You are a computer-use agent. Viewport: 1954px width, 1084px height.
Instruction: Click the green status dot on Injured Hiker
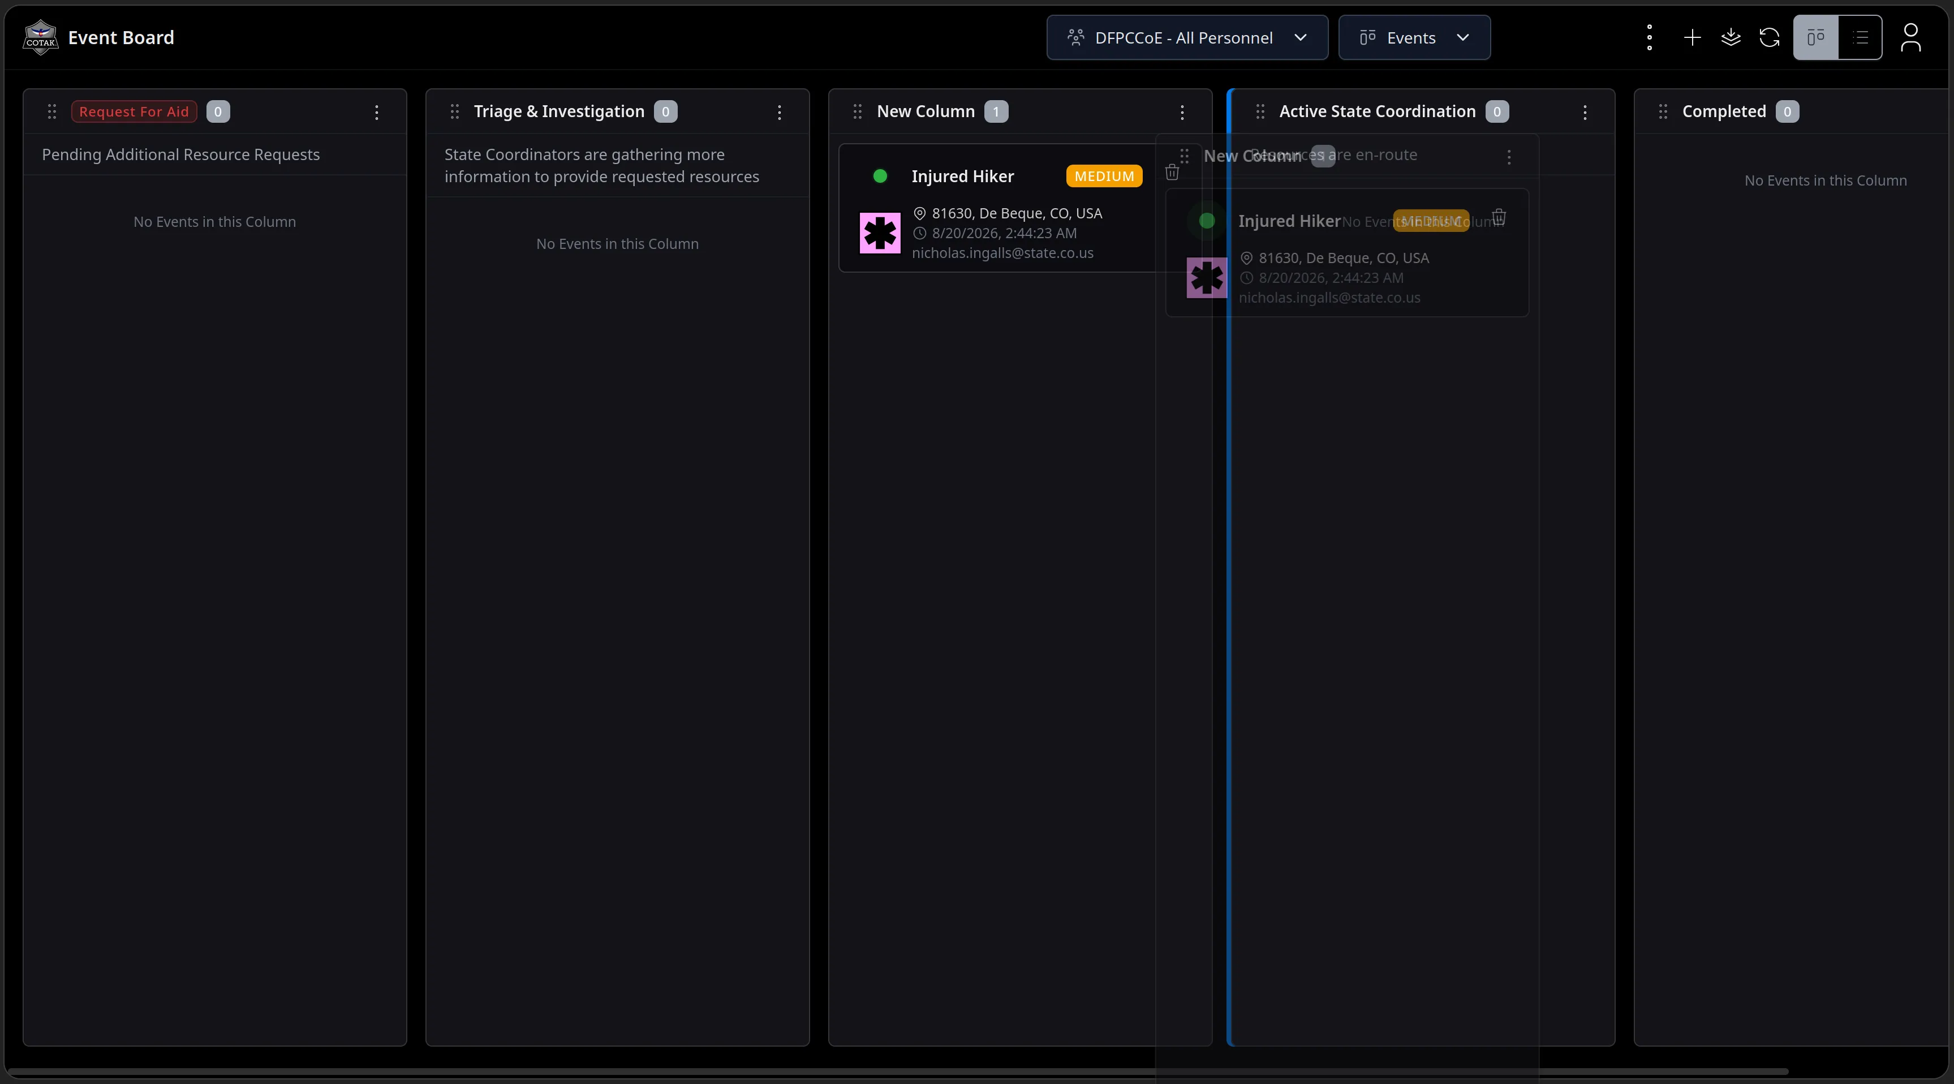[x=880, y=176]
